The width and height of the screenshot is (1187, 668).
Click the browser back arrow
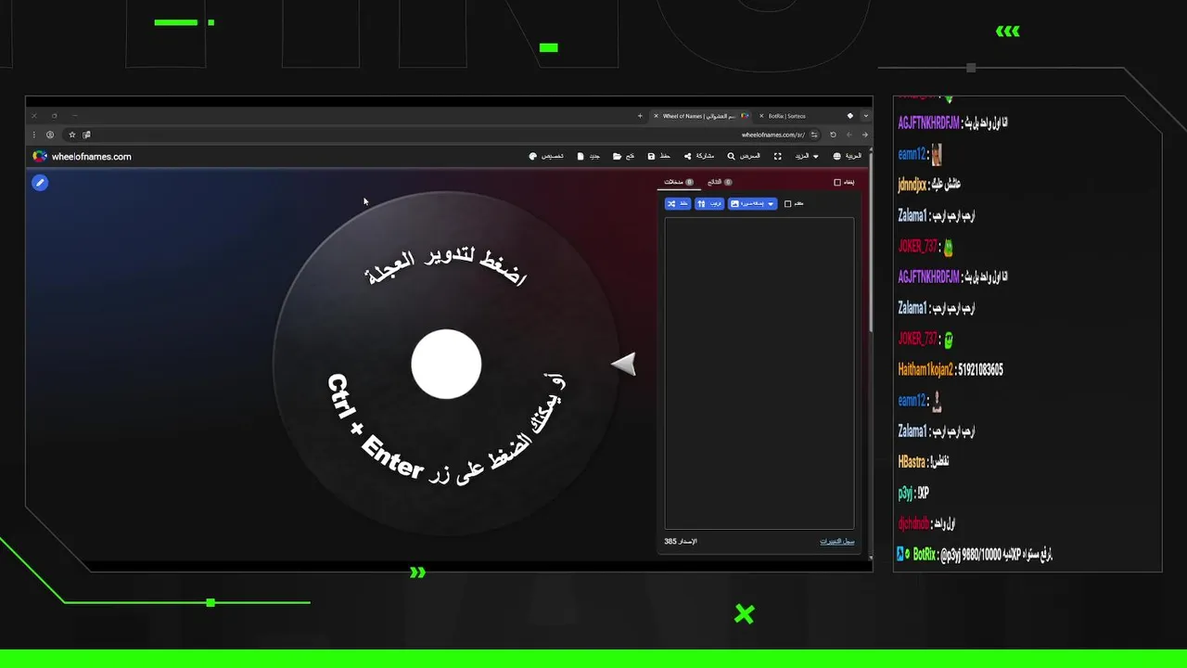click(849, 135)
